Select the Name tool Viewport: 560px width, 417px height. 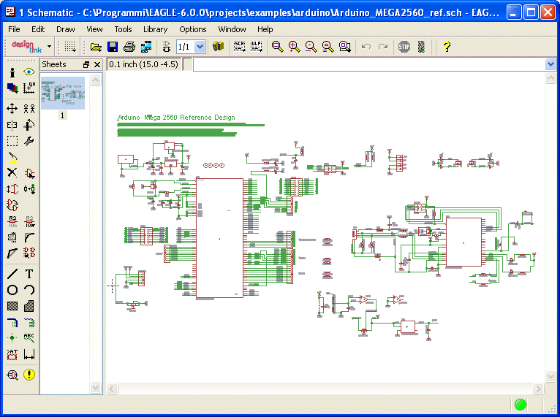12,221
